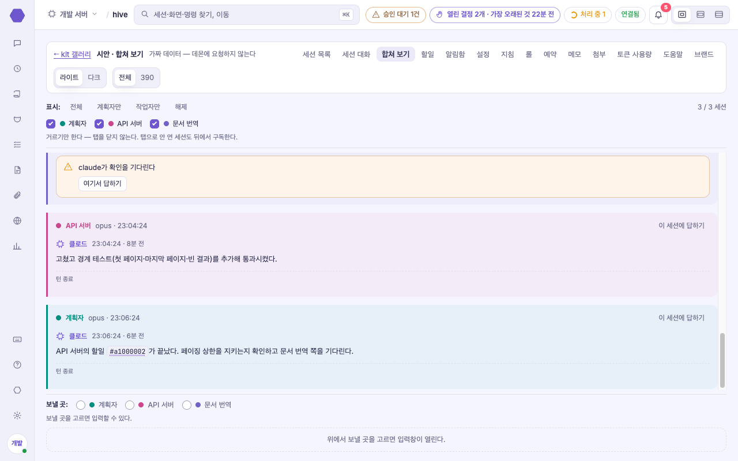Open the document sidebar icon
This screenshot has height=461, width=738.
[x=17, y=170]
